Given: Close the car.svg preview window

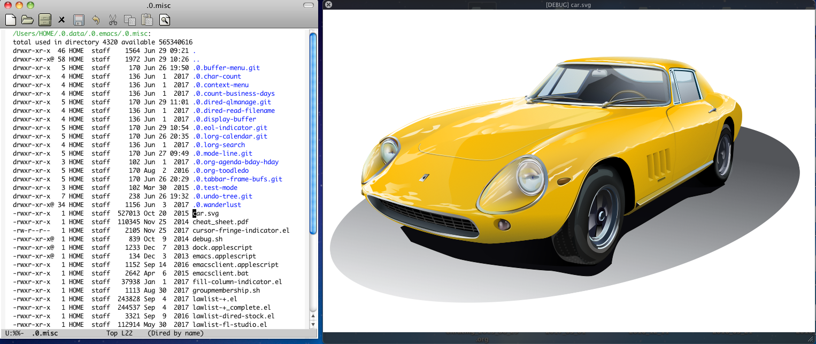Looking at the screenshot, I should 328,5.
